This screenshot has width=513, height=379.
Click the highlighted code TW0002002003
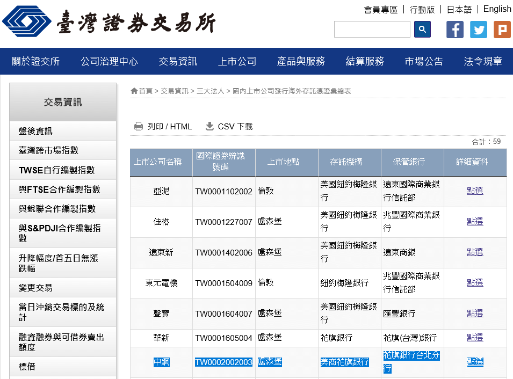coord(224,362)
